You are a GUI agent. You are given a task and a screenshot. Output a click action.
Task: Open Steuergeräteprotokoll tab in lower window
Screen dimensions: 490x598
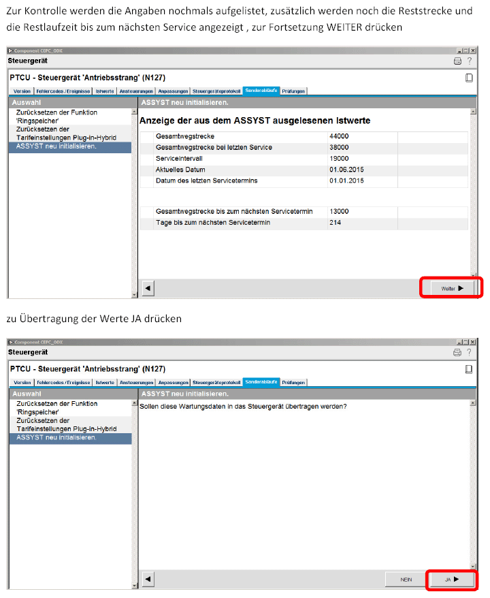(x=216, y=383)
